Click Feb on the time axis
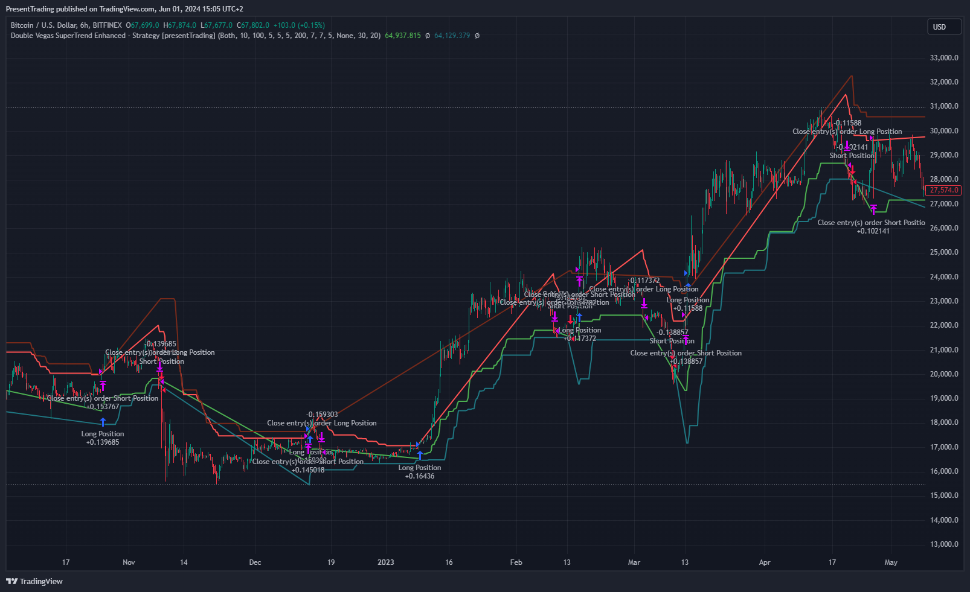This screenshot has width=970, height=592. point(516,562)
